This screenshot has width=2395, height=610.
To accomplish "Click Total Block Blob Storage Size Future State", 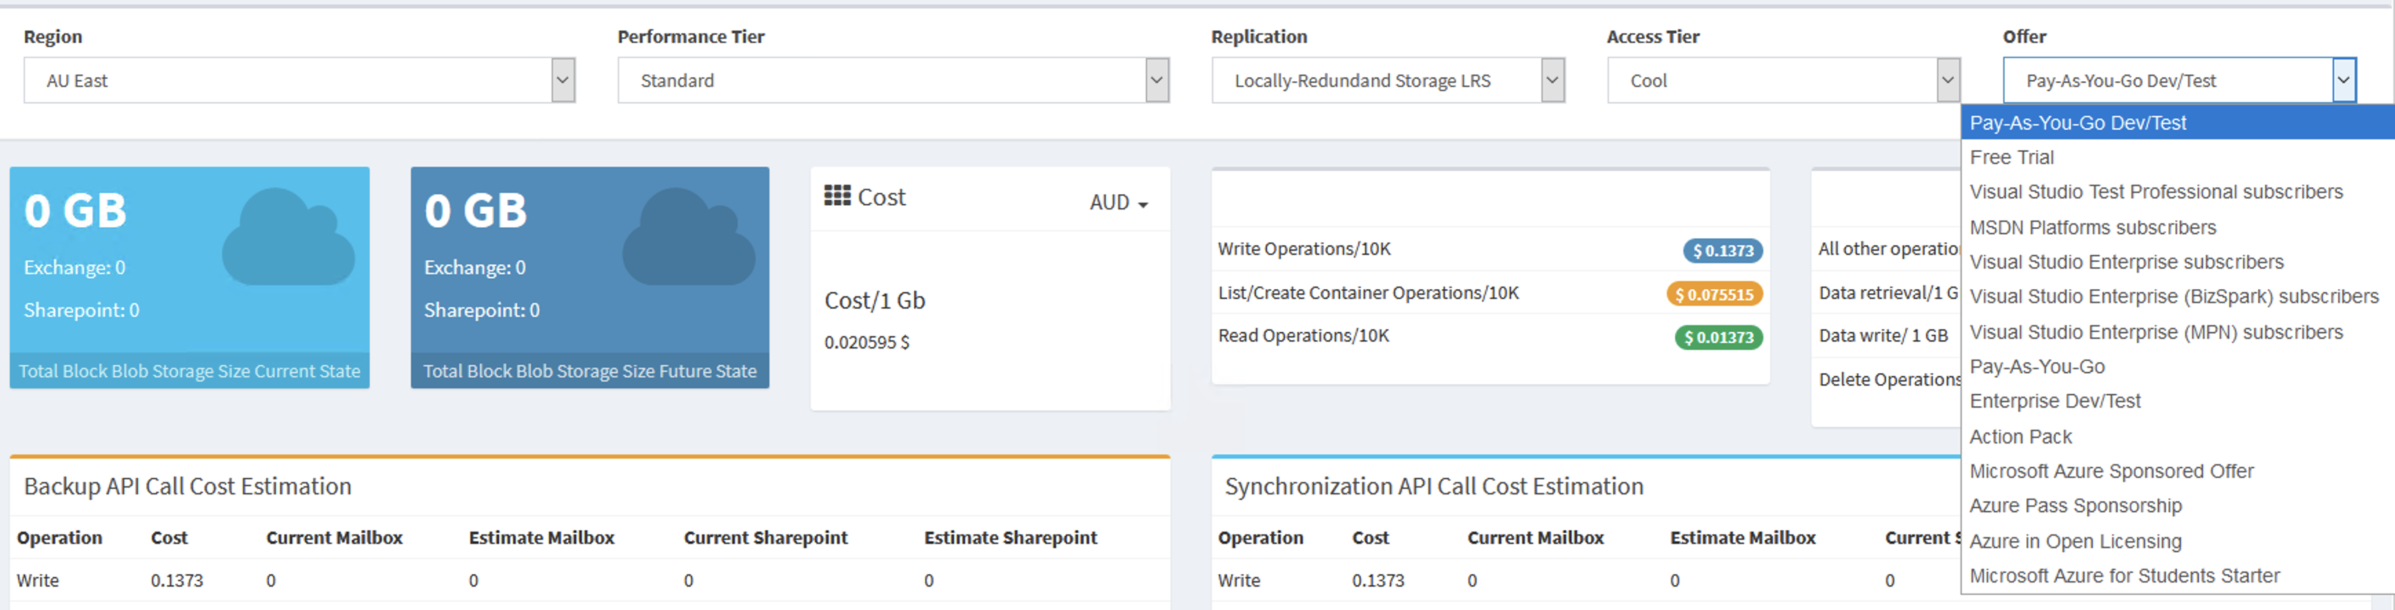I will tap(589, 370).
